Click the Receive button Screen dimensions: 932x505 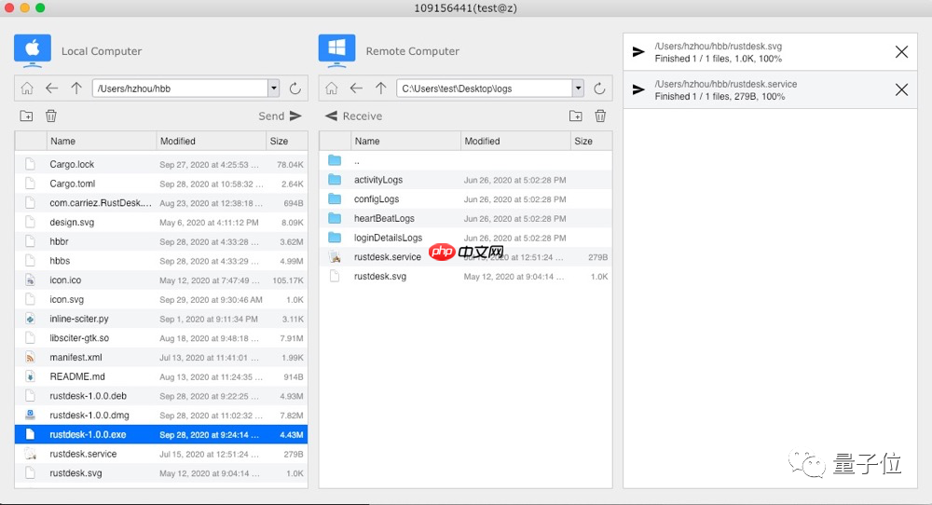tap(353, 116)
